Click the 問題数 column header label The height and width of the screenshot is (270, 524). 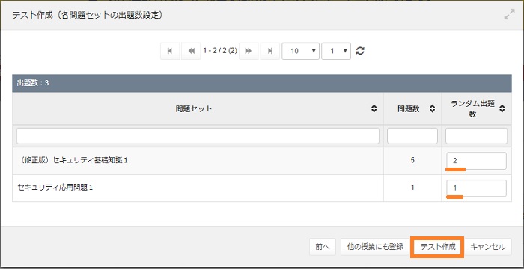pyautogui.click(x=409, y=108)
